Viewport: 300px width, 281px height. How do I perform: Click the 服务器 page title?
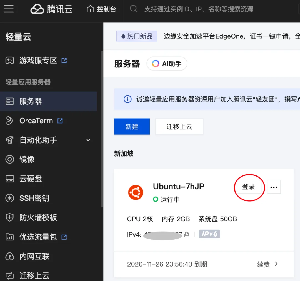tap(127, 64)
